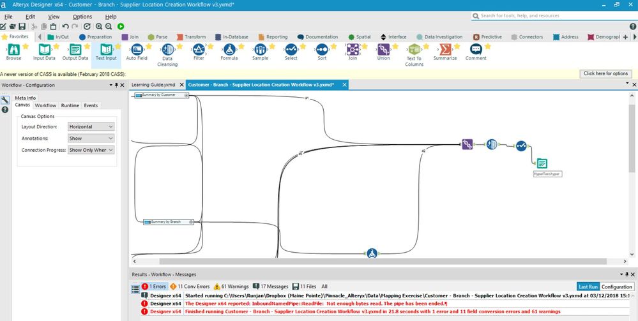Open the Results panel's dropdown arrow
The image size is (638, 321).
coord(621,274)
